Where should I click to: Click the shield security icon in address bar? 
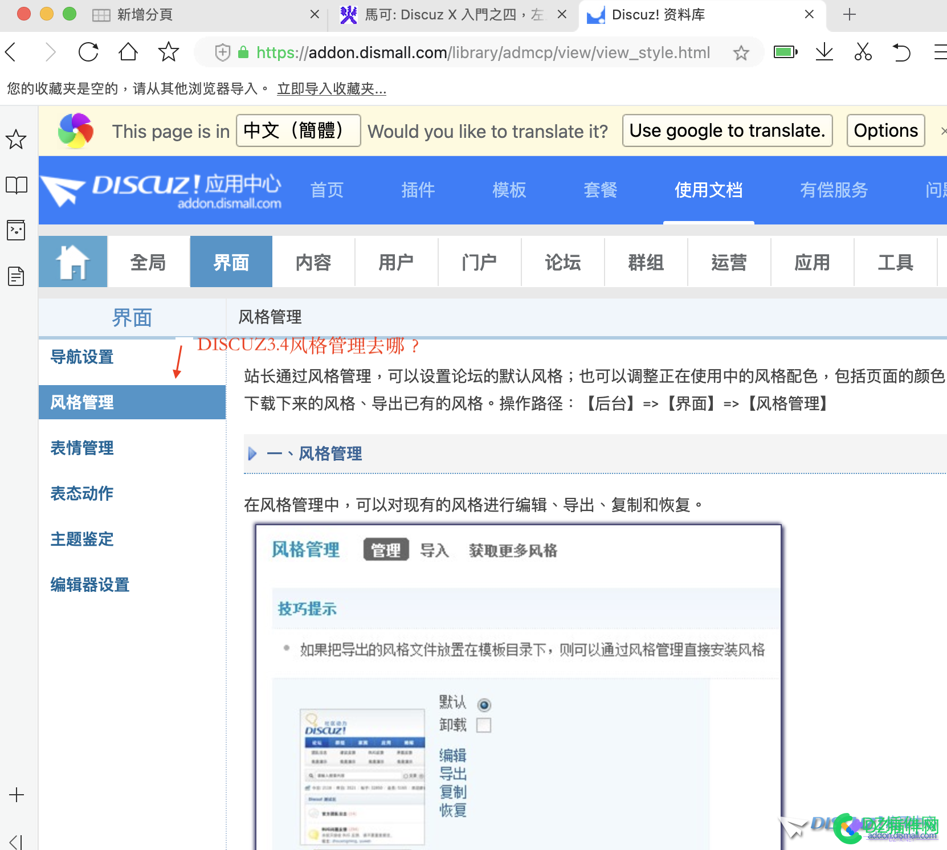tap(223, 52)
